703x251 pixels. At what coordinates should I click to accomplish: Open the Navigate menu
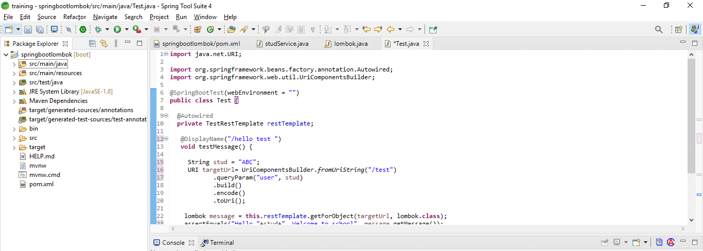click(x=106, y=17)
